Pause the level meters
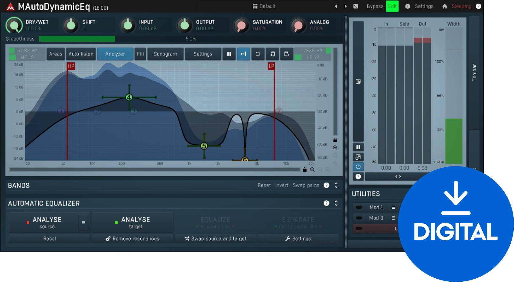Viewport: 514px width, 282px height. 358,147
